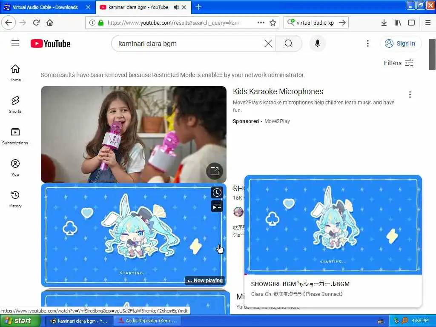Open the History sidebar item
Viewport: 436px width, 327px height.
click(15, 199)
